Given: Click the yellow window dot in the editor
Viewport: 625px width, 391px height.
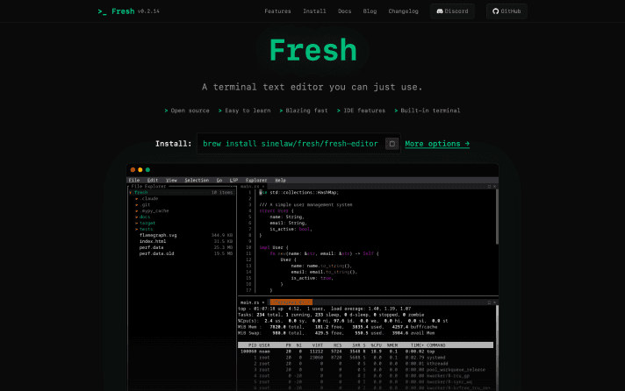Looking at the screenshot, I should (x=140, y=169).
